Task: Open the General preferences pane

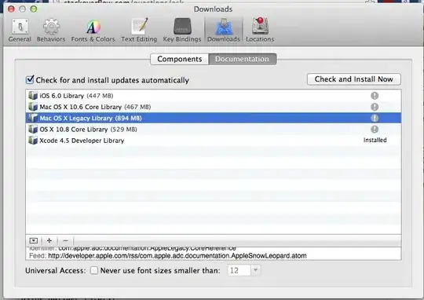Action: 20,30
